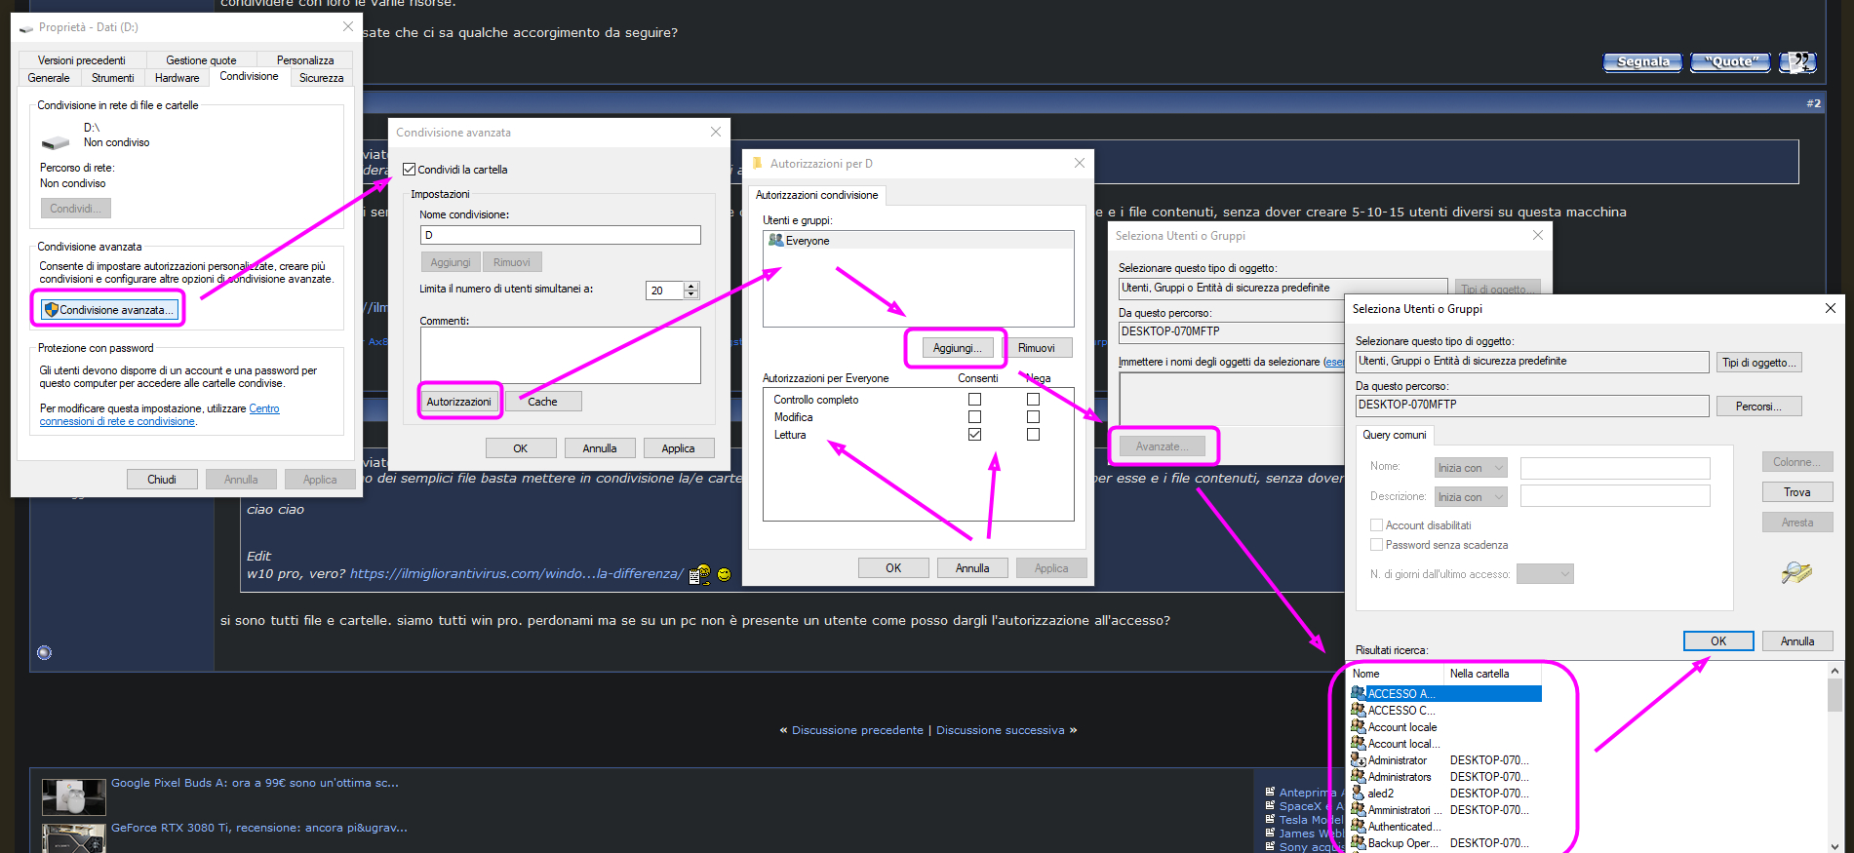1854x853 pixels.
Task: Switch to the Versioni precedenti tab
Action: 82,60
